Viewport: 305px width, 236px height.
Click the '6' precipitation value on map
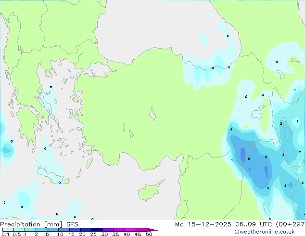249,159
